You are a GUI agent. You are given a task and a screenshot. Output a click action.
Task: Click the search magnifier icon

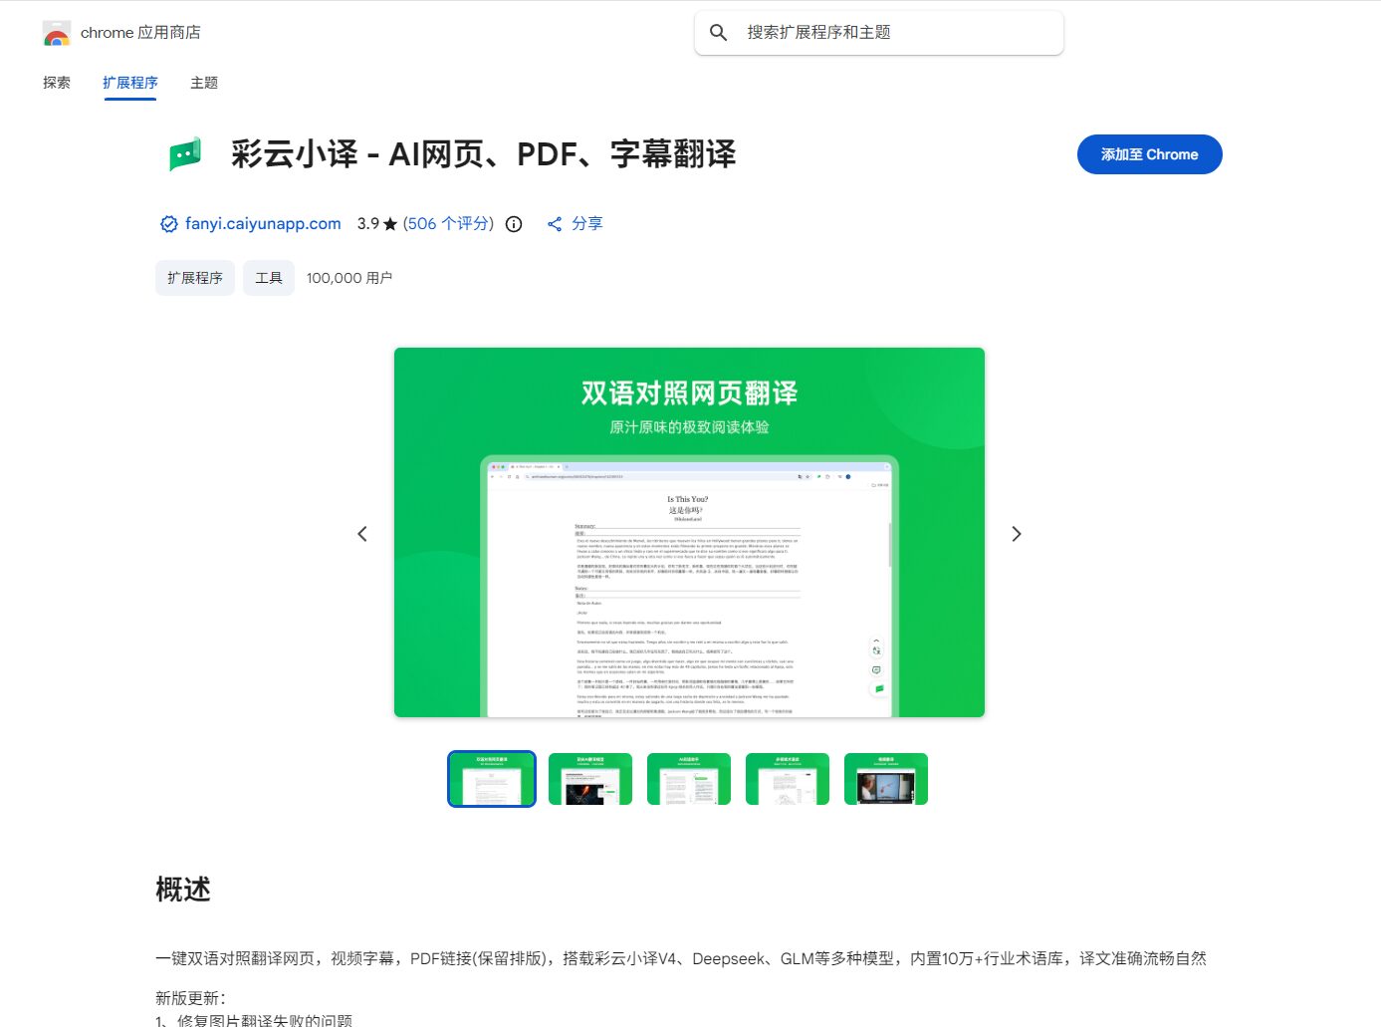(x=718, y=32)
